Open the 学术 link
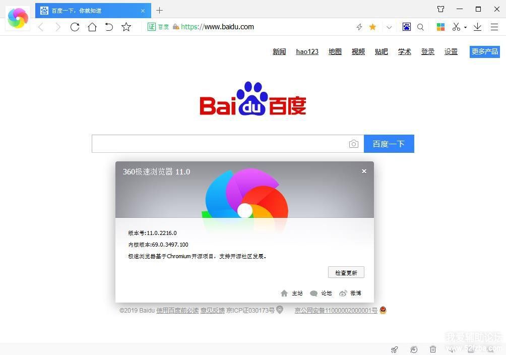This screenshot has height=355, width=506. pos(404,51)
